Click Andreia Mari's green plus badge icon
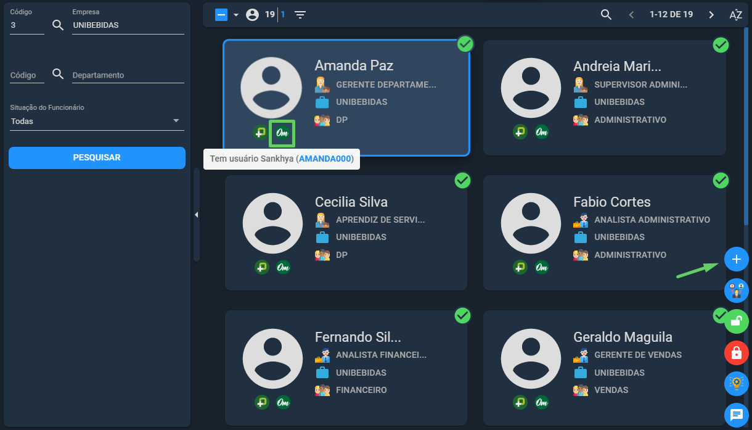This screenshot has width=752, height=430. coord(520,131)
